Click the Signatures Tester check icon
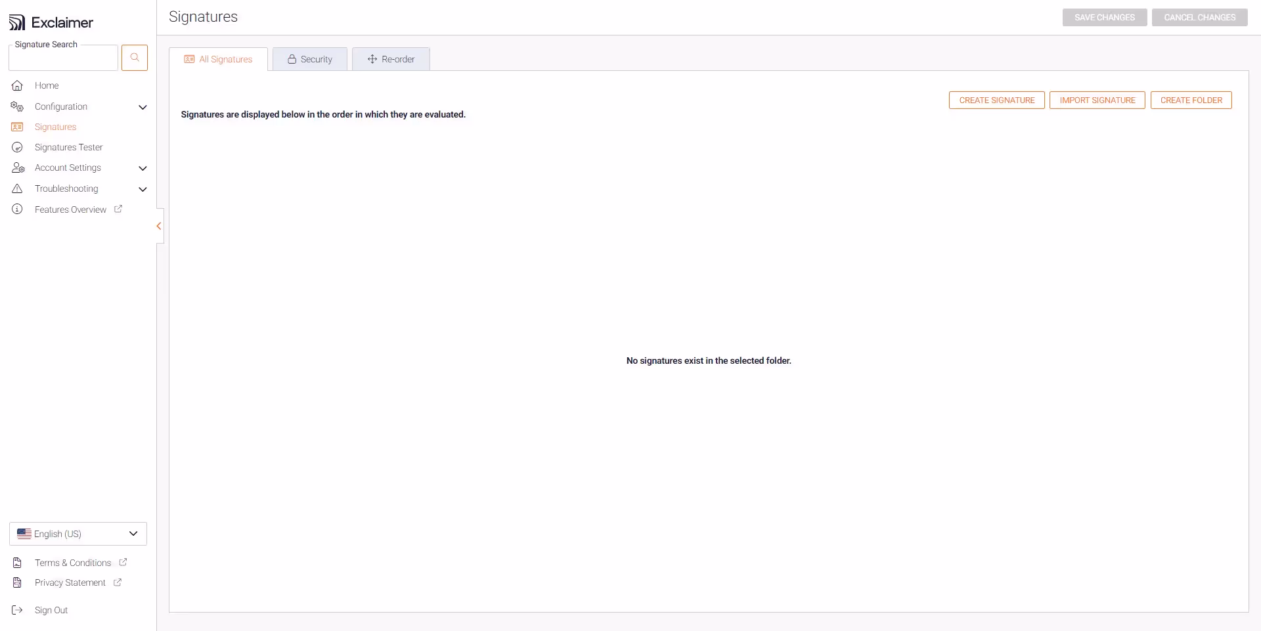The height and width of the screenshot is (631, 1261). point(18,147)
